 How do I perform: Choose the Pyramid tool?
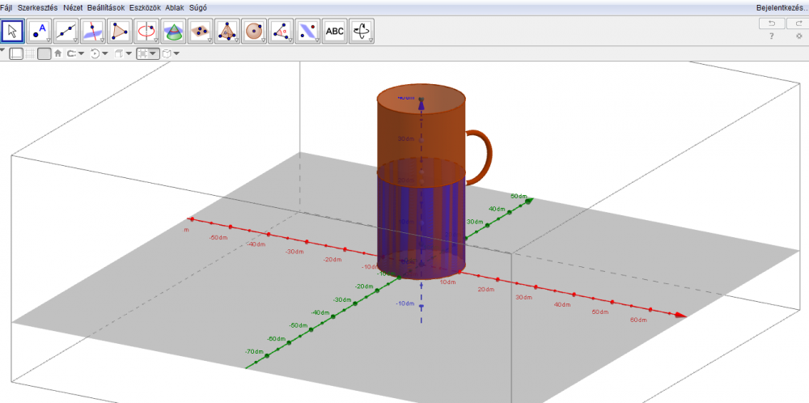pyautogui.click(x=227, y=32)
